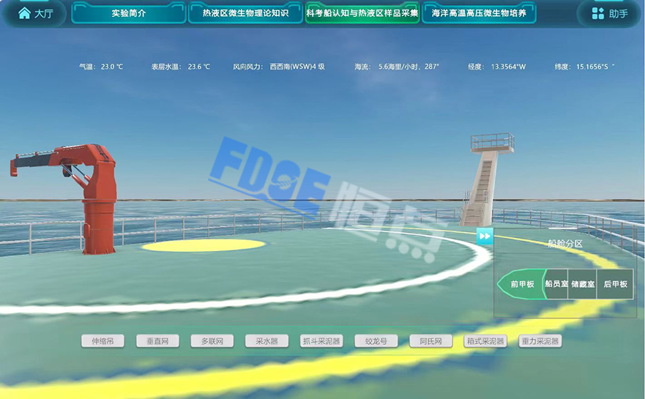This screenshot has width=645, height=399.
Task: Select 后甲板 ship zone
Action: click(615, 284)
